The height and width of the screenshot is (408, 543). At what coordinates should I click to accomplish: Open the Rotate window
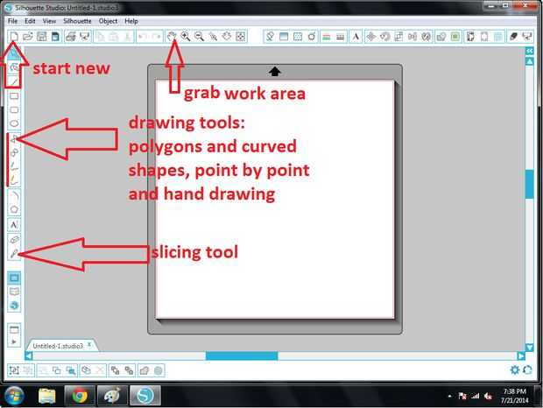[384, 37]
